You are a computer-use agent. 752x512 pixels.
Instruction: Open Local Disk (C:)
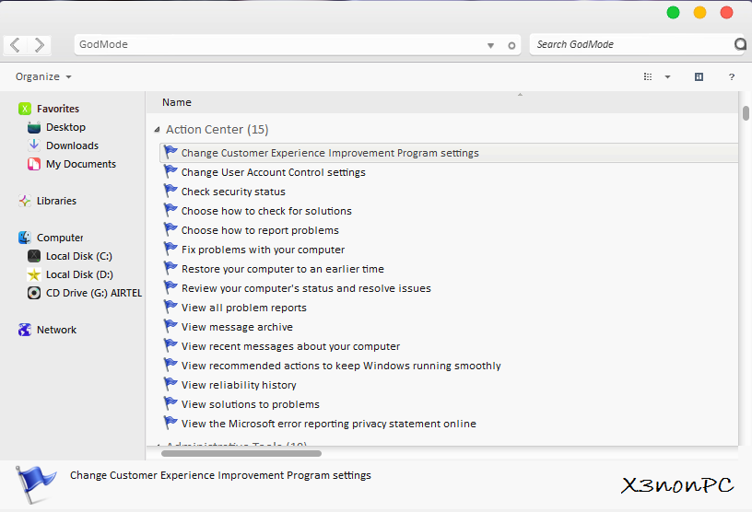tap(78, 256)
